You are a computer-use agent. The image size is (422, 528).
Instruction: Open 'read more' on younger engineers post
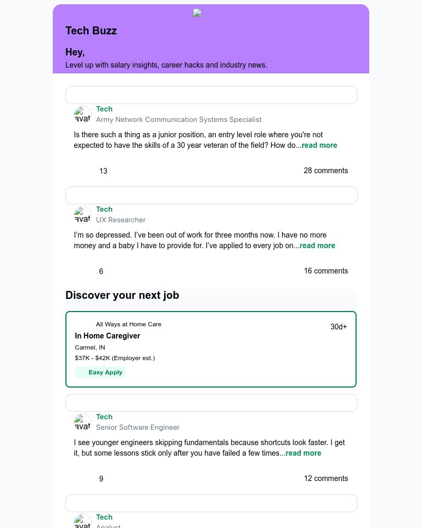pyautogui.click(x=303, y=453)
